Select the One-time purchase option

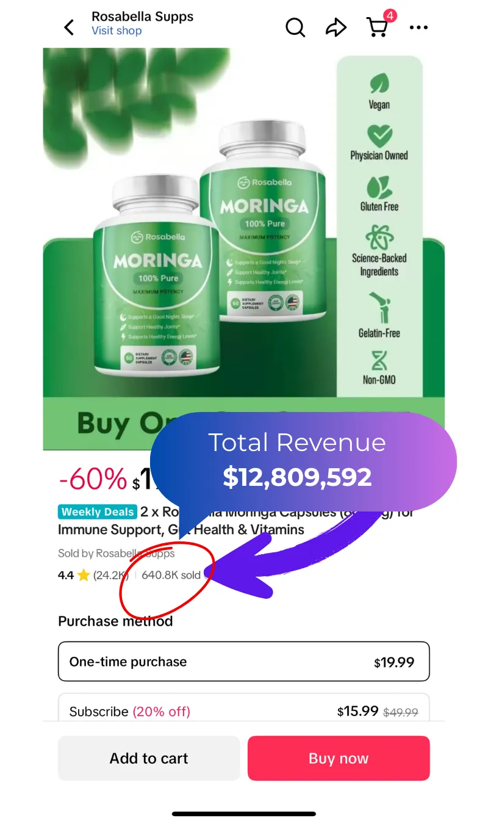(x=244, y=661)
